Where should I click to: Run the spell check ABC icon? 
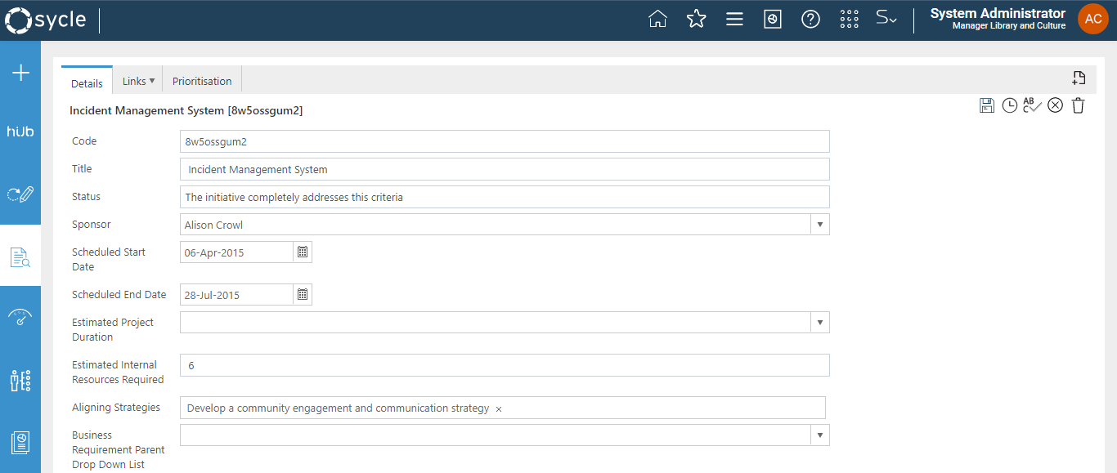tap(1032, 105)
